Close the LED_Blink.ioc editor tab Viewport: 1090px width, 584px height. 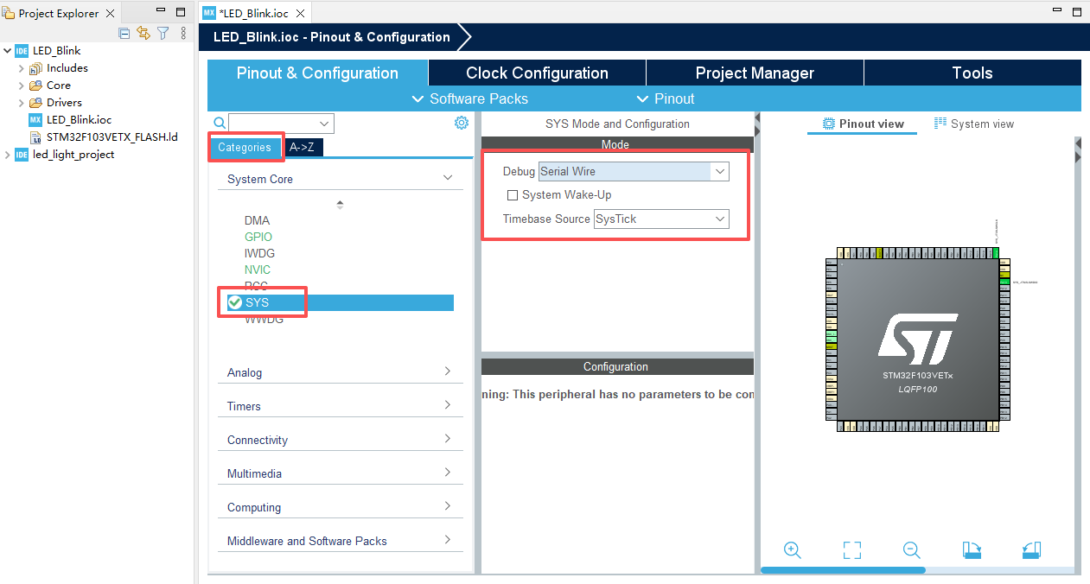[299, 13]
